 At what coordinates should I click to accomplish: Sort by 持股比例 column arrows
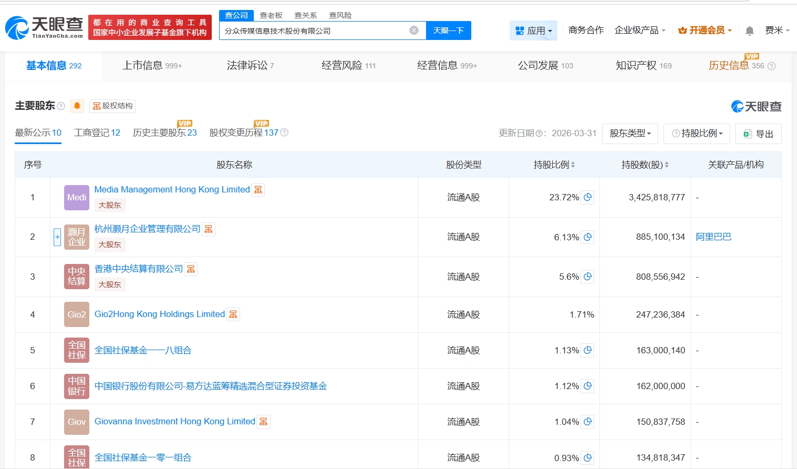[573, 165]
